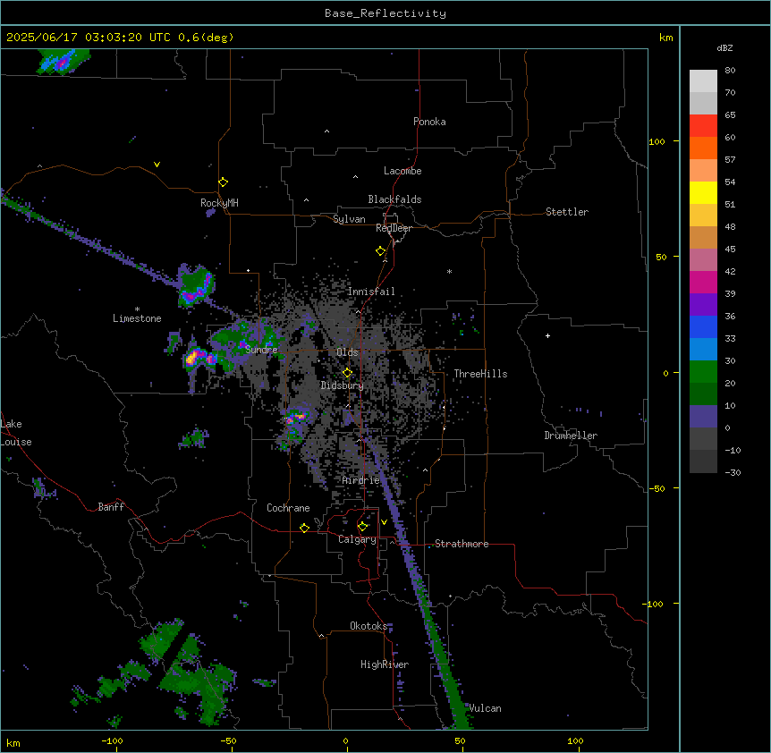Screen dimensions: 771x753
Task: Click the HighRiver label
Action: 385,664
